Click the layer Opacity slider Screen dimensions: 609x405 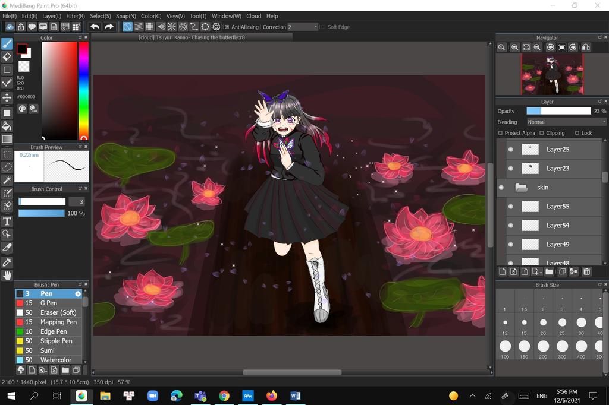click(558, 111)
